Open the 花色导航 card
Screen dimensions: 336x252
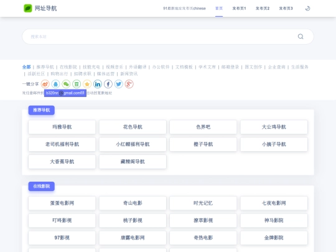click(133, 127)
